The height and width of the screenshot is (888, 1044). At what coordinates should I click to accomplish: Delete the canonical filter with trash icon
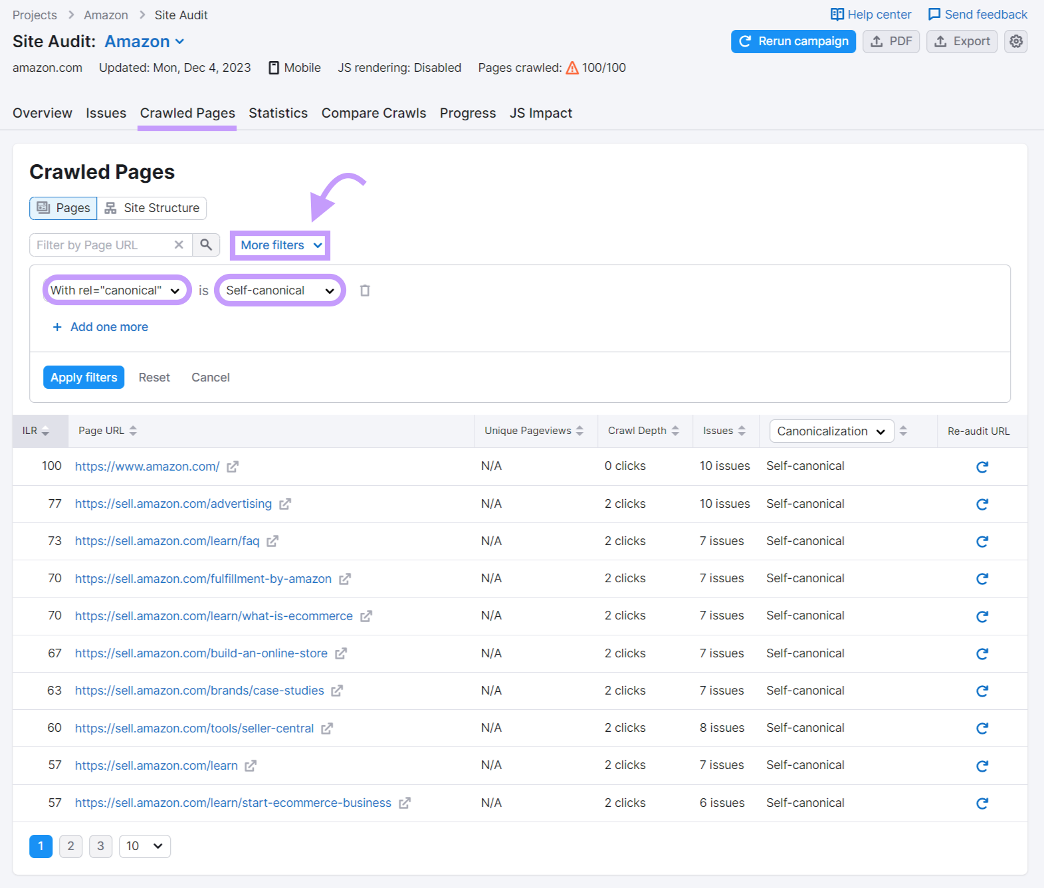tap(365, 290)
